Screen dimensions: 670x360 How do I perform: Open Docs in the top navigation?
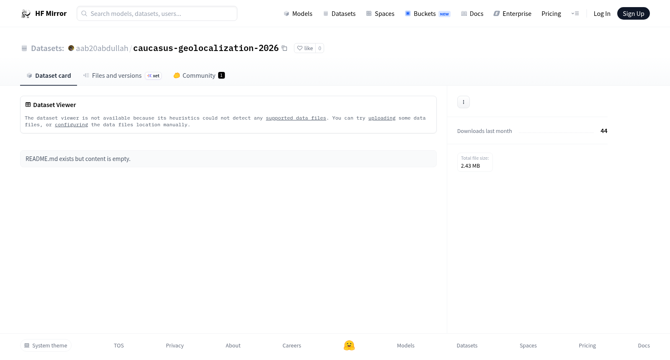(472, 13)
